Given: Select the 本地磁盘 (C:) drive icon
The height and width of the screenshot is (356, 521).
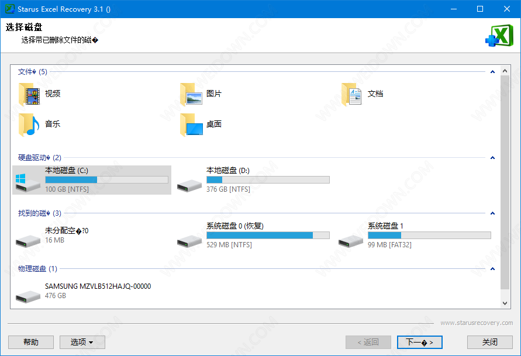Looking at the screenshot, I should [28, 182].
